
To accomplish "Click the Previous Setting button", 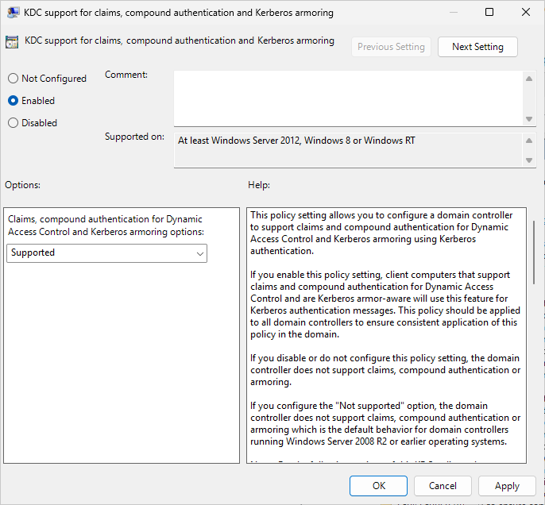I will 391,47.
